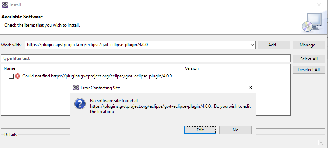Click the Eclipse icon in Error Contacting Site dialog

[x=76, y=88]
